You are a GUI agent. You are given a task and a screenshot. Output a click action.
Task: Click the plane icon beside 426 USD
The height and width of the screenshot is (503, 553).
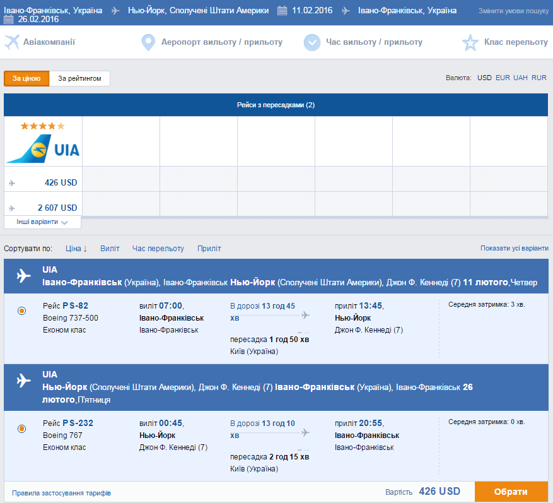click(x=12, y=183)
